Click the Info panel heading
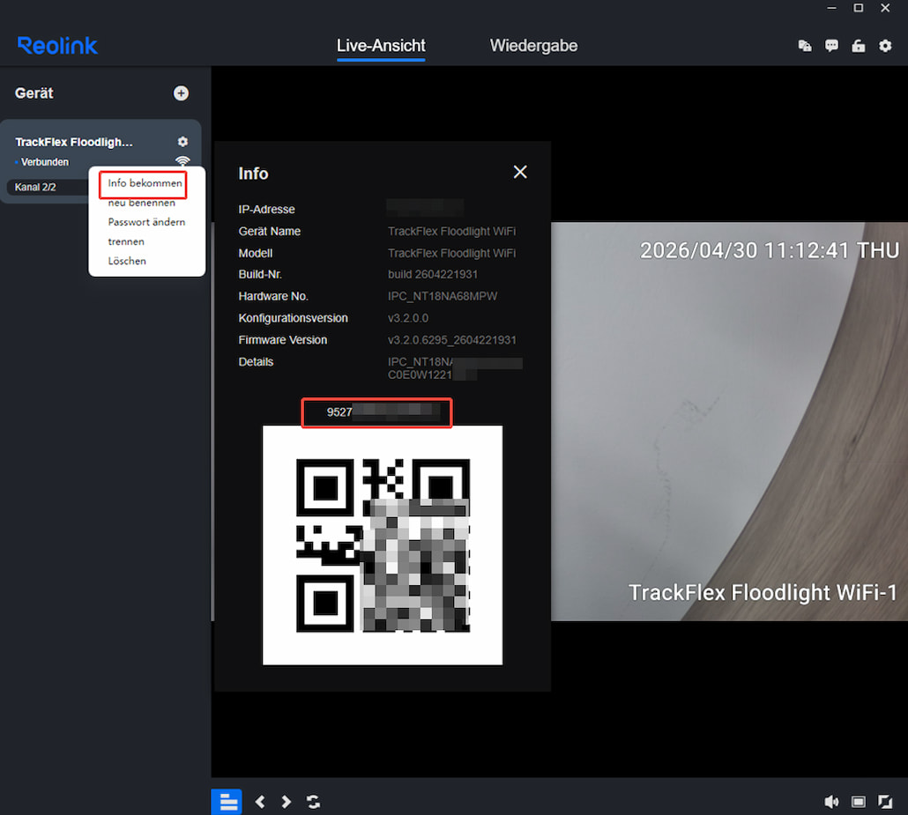 pos(253,173)
